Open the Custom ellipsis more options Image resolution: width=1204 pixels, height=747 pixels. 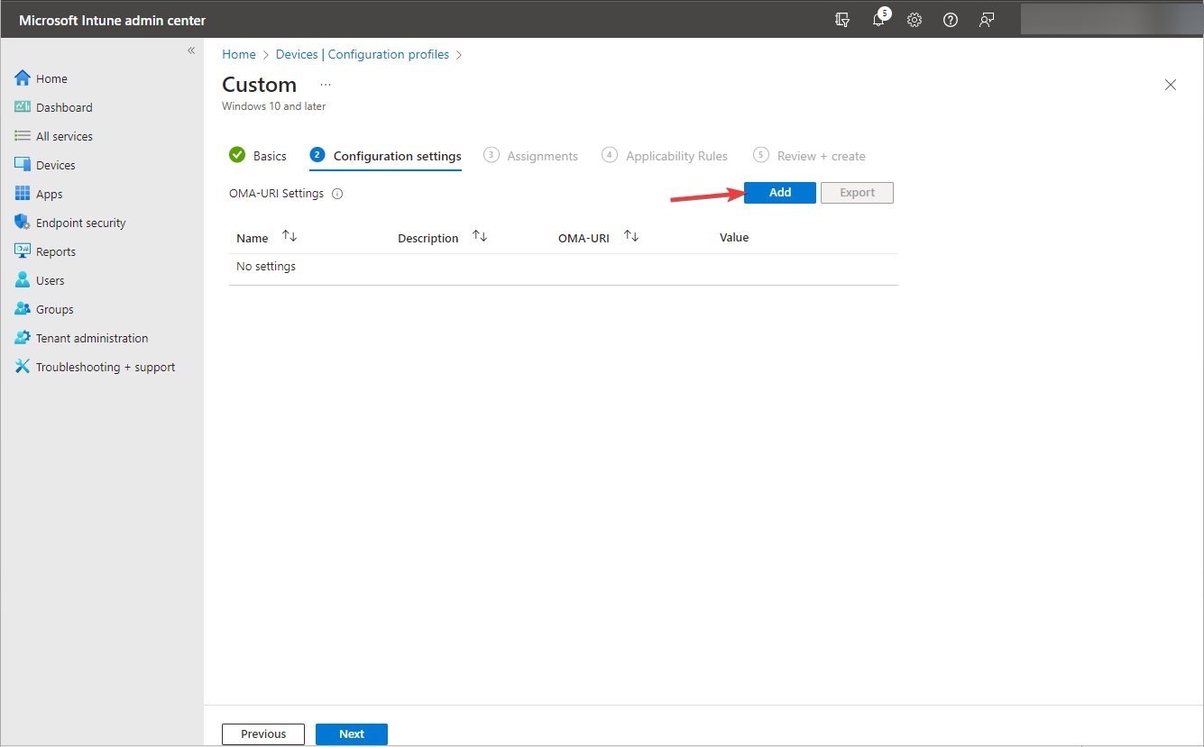point(326,85)
